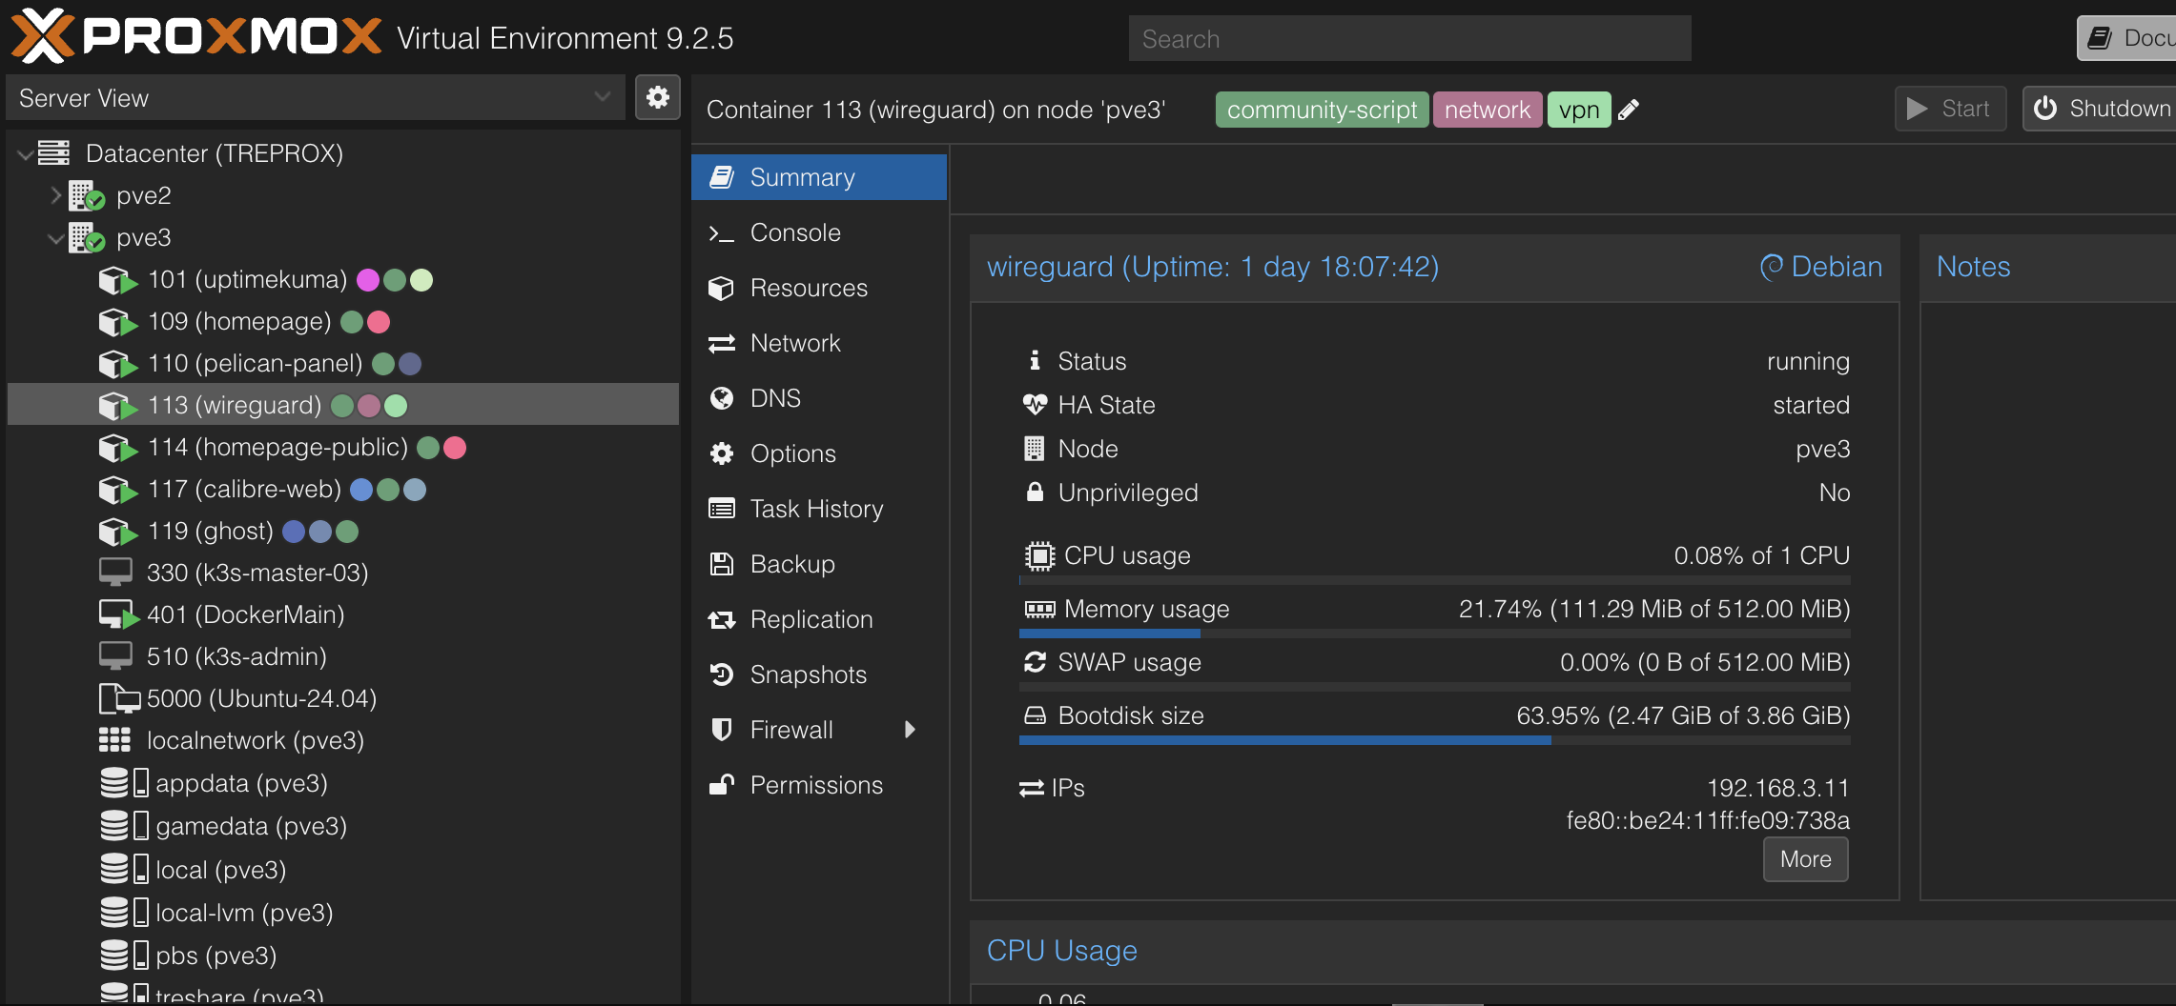Click storage icon for appdata (pve3)
This screenshot has width=2176, height=1006.
(x=124, y=783)
